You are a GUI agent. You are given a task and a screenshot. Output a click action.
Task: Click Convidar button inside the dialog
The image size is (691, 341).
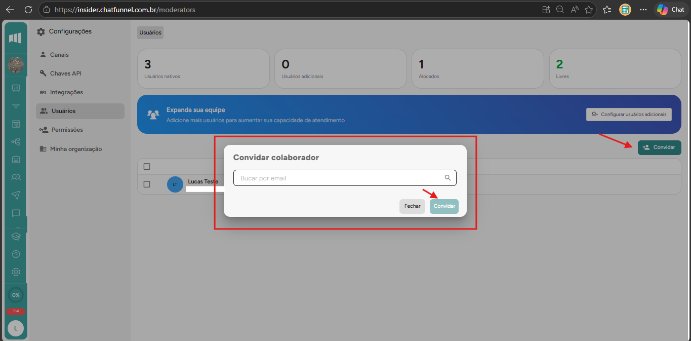444,206
